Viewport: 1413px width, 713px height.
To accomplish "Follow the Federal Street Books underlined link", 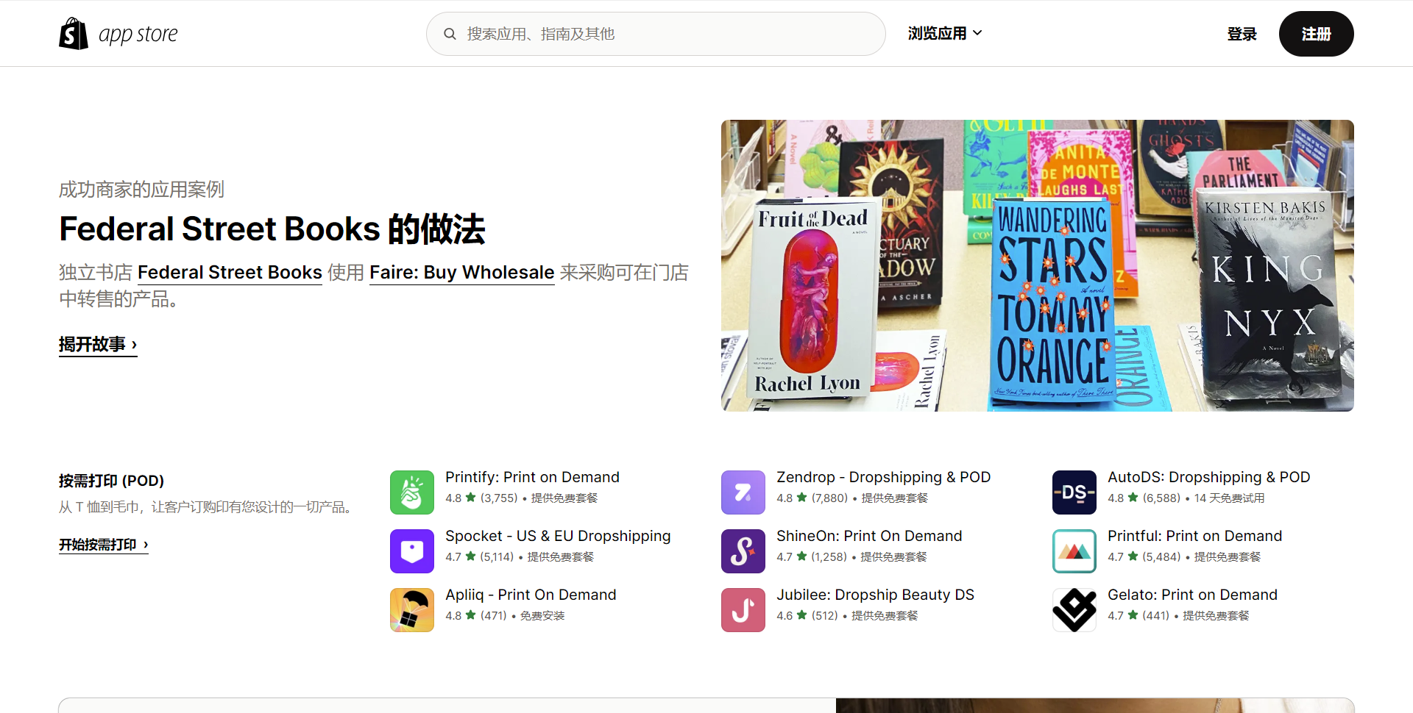I will (230, 272).
